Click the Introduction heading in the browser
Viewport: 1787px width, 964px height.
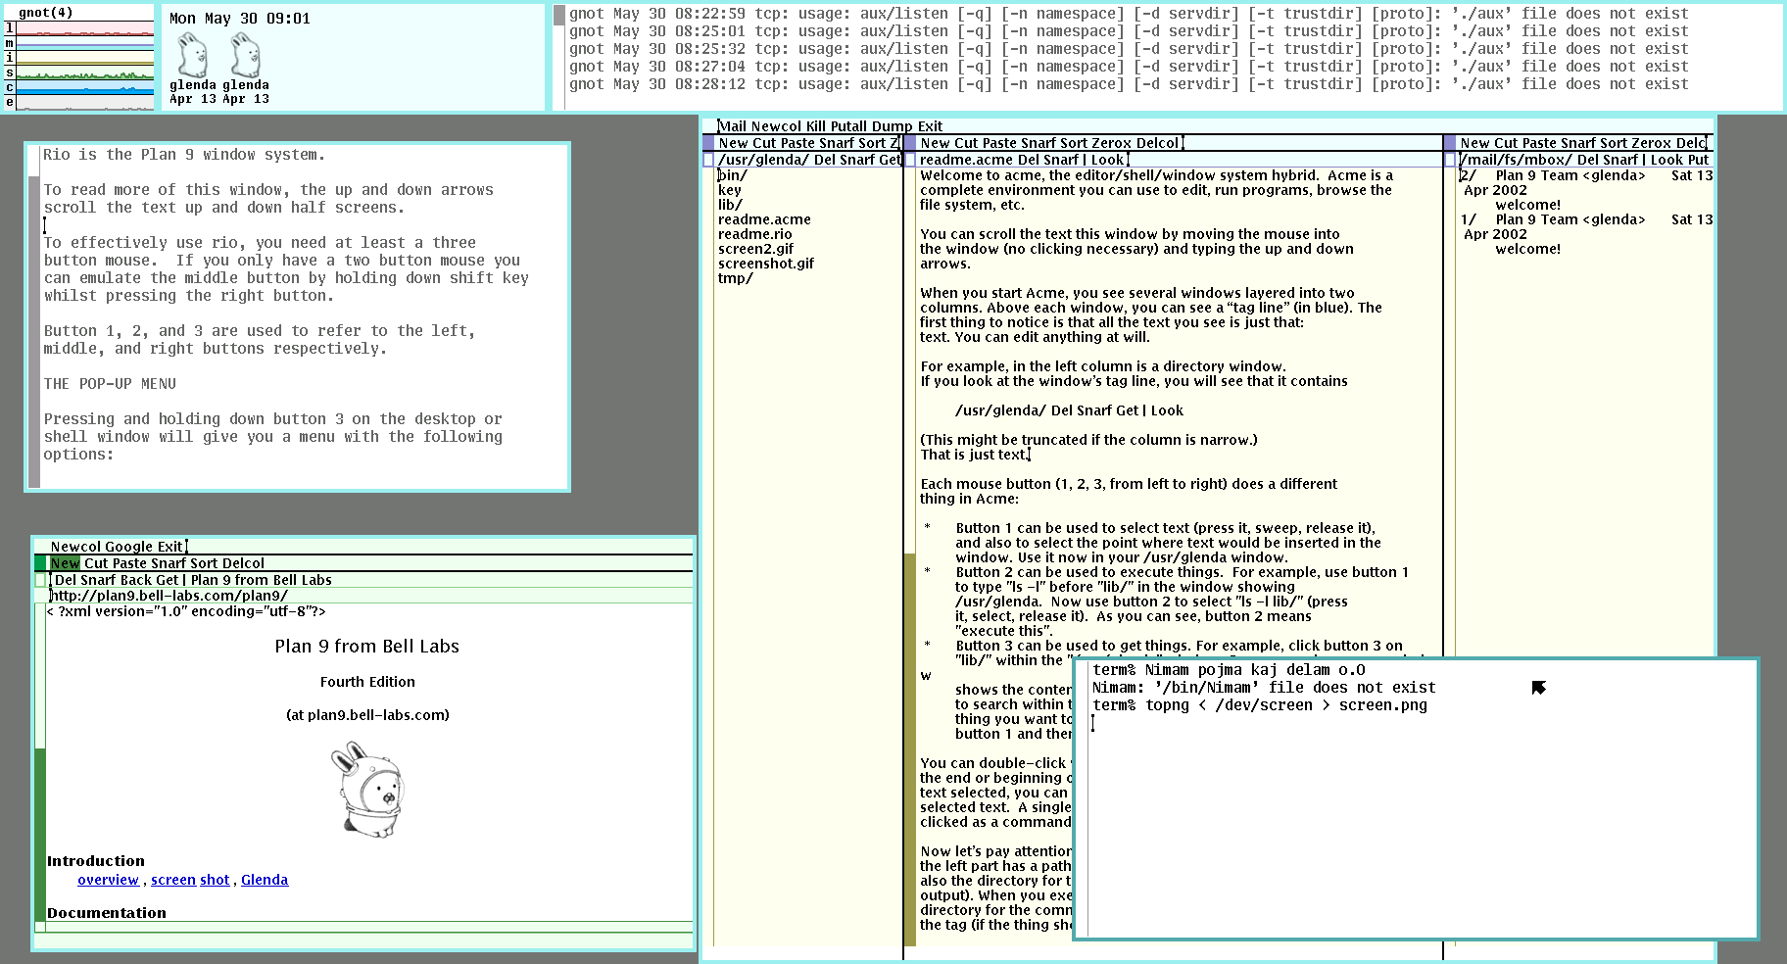click(x=96, y=861)
